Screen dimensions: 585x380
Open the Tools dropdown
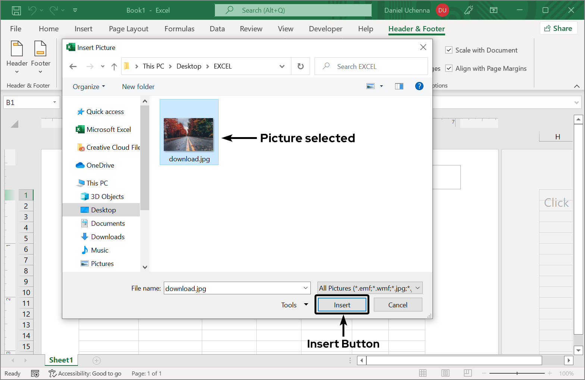(294, 305)
